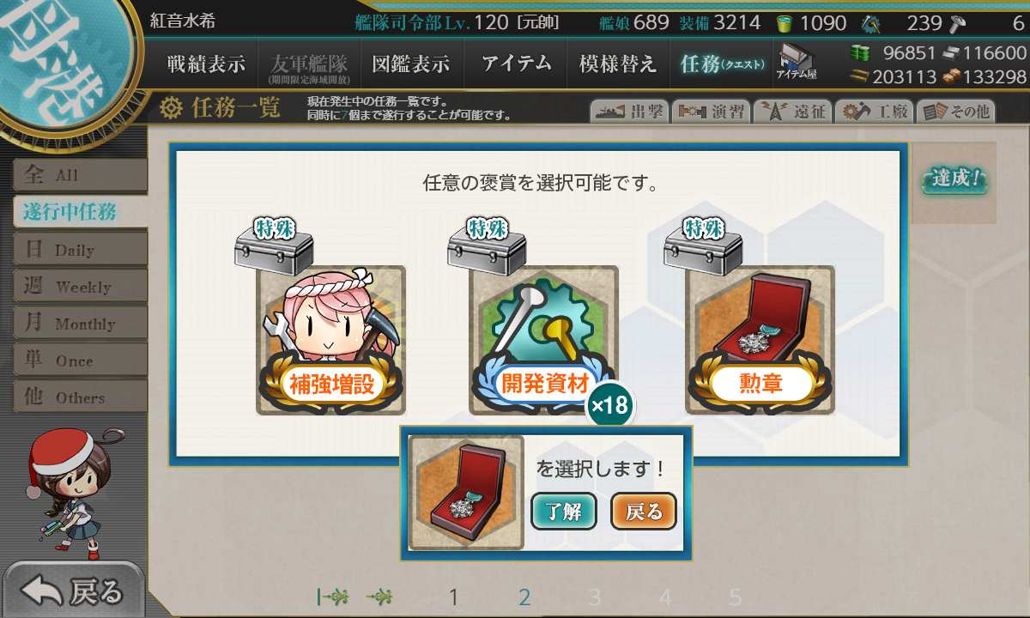Filter quests by Weekly
1030x618 pixels.
coord(80,286)
